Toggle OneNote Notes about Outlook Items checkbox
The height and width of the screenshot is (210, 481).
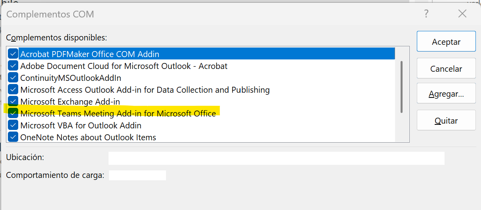[13, 137]
